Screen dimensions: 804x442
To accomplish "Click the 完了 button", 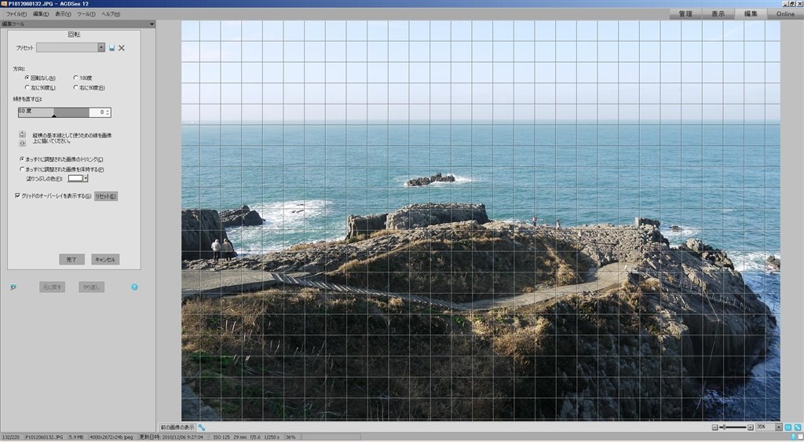I will tap(71, 259).
